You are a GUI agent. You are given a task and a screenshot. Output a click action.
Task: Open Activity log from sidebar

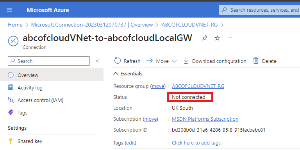30,88
